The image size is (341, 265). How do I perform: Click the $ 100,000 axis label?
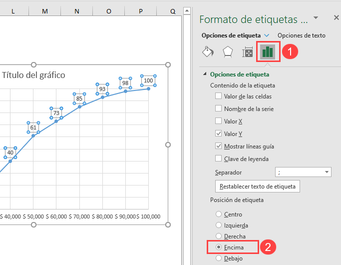(x=148, y=216)
